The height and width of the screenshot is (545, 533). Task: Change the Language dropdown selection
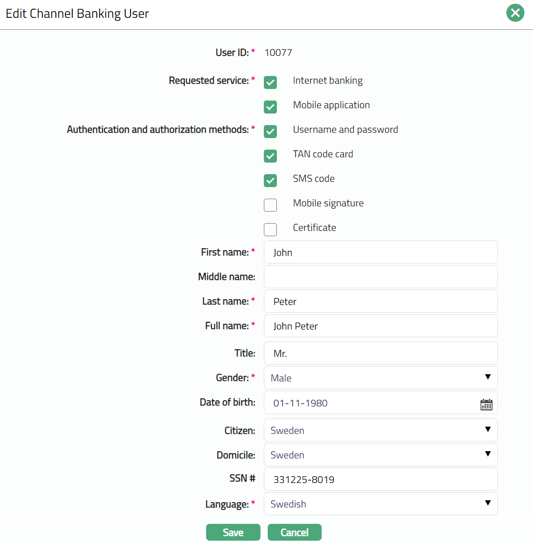click(x=380, y=504)
